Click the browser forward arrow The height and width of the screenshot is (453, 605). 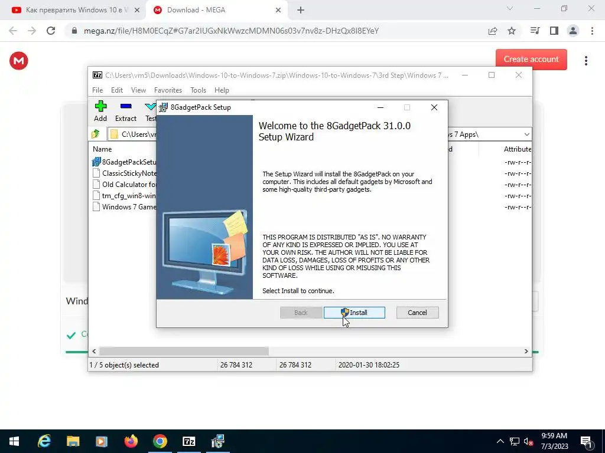(32, 31)
